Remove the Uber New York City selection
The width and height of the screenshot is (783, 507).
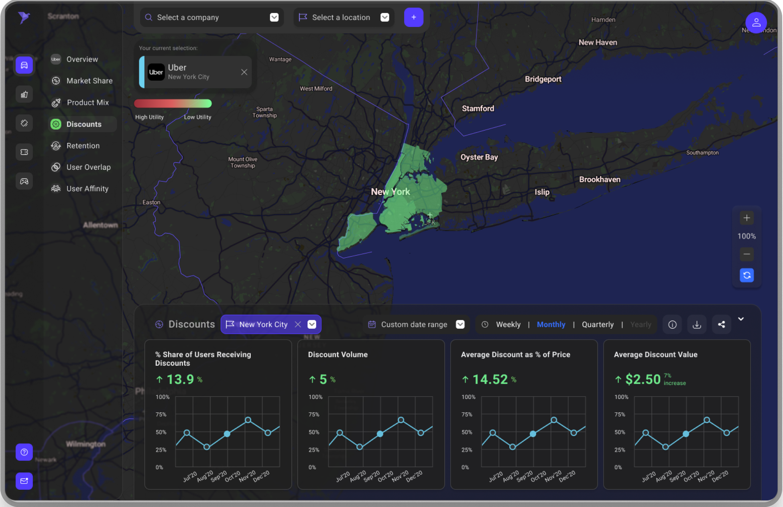pyautogui.click(x=244, y=72)
